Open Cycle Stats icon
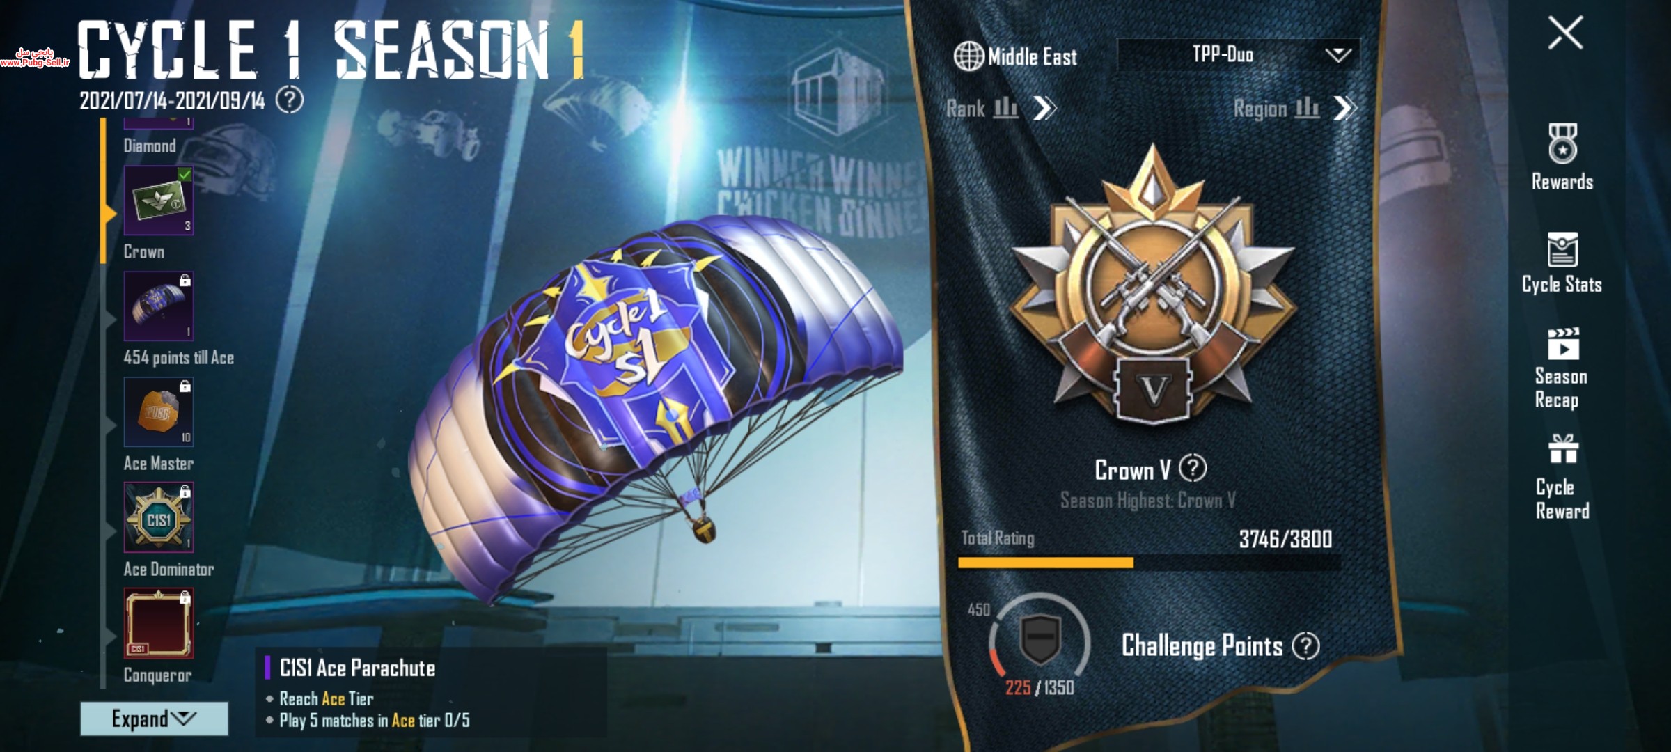The width and height of the screenshot is (1671, 752). click(x=1562, y=249)
